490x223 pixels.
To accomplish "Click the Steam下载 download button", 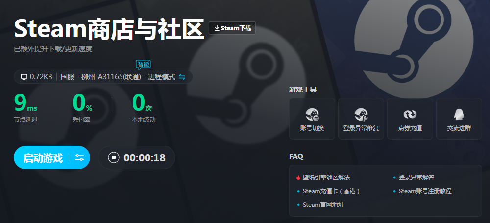I will (x=232, y=28).
